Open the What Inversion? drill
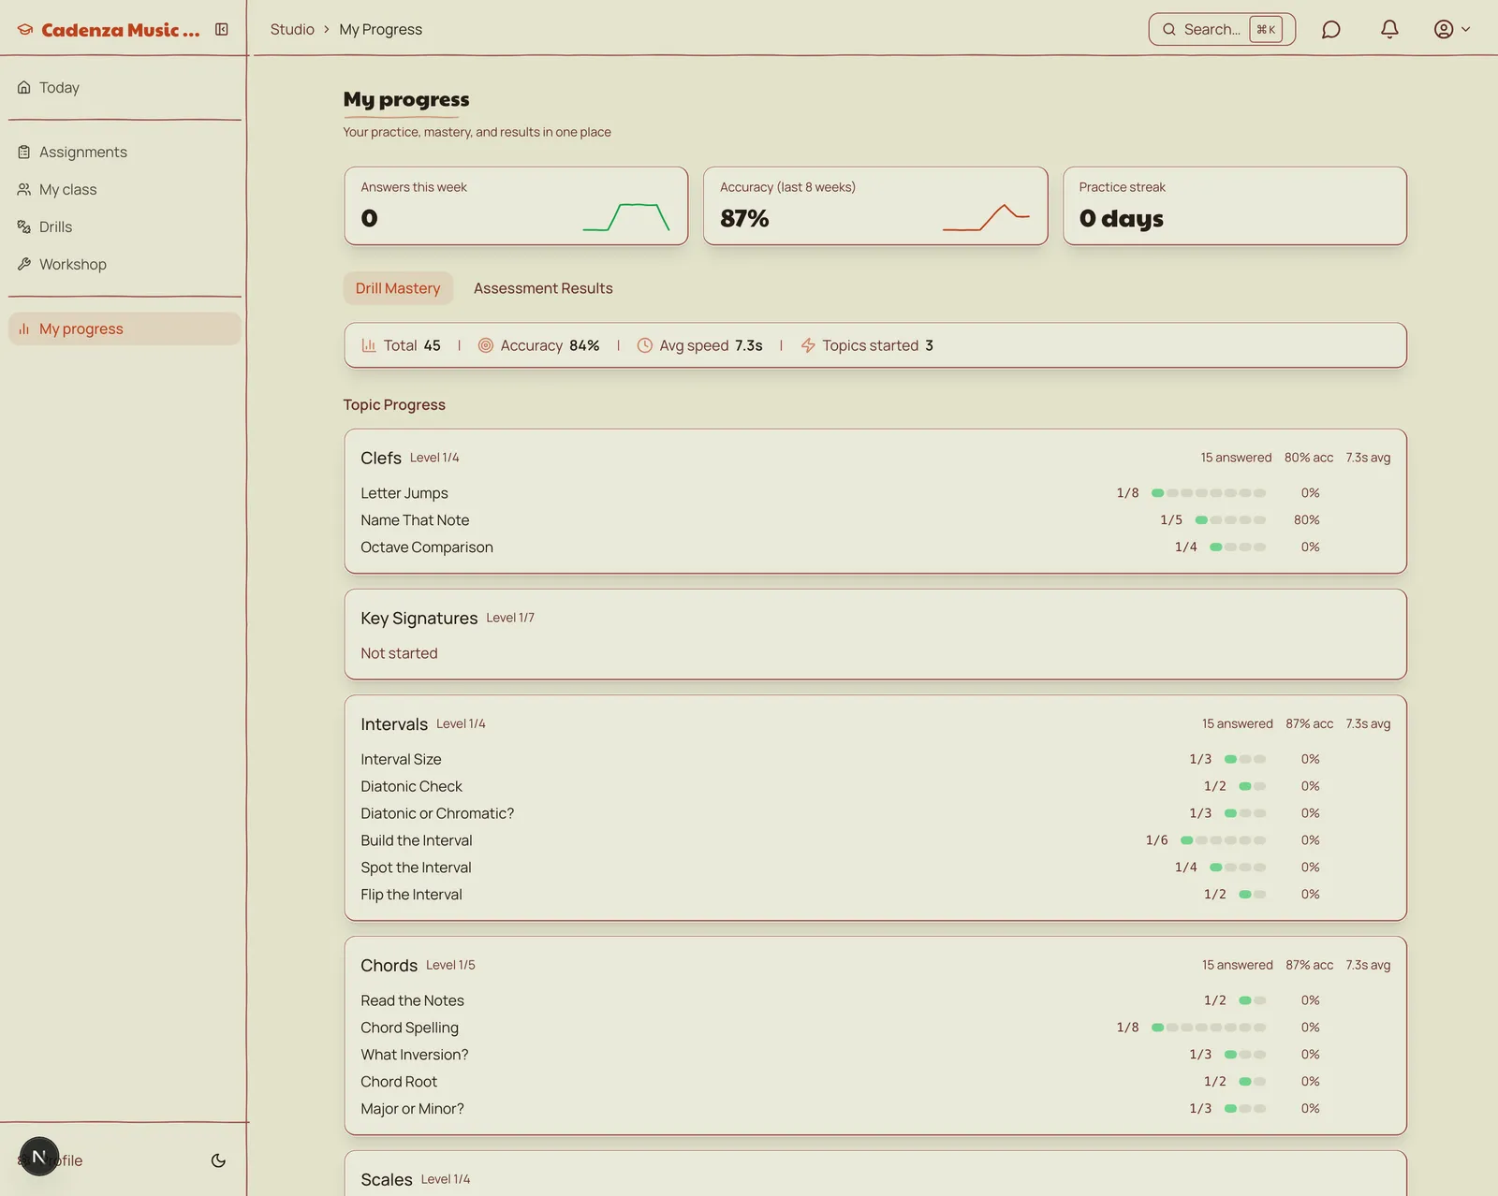 (x=415, y=1055)
